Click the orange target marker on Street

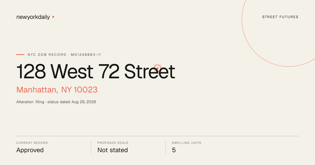(x=157, y=68)
